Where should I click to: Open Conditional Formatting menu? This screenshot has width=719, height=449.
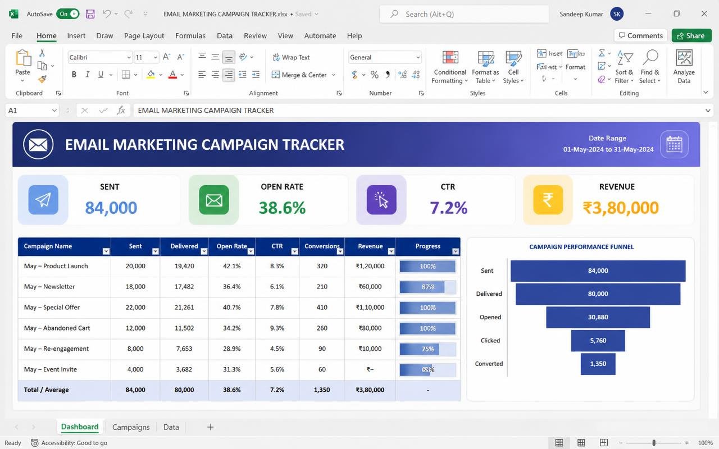pos(450,67)
